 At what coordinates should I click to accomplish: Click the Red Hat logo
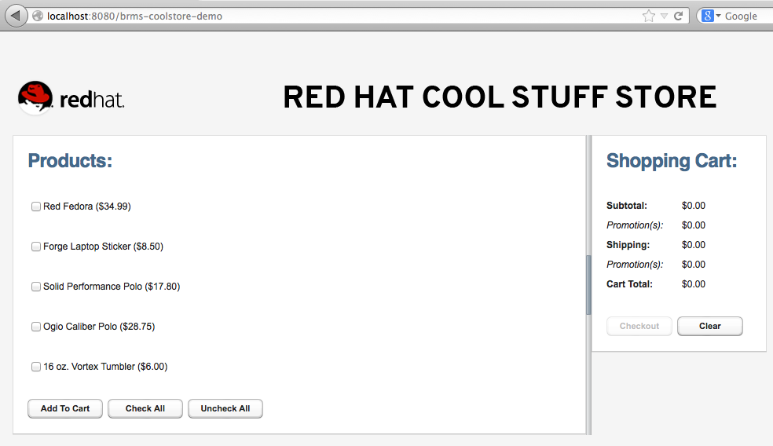(71, 97)
